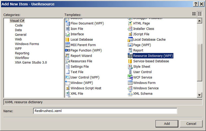Click the templates scrollbar up arrow
The image size is (206, 131).
[199, 21]
